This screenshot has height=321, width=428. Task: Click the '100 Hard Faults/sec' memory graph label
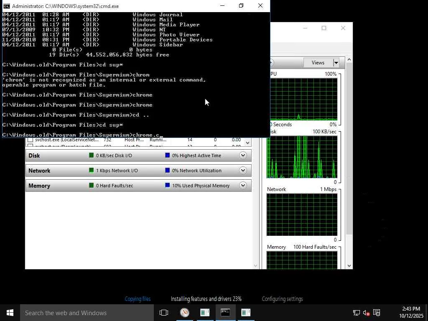(315, 247)
